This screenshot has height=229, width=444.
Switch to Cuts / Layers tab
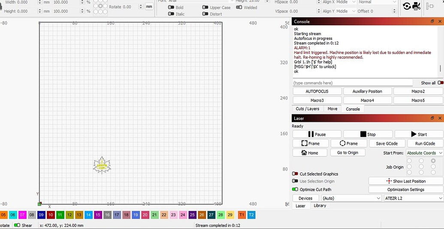tap(307, 109)
